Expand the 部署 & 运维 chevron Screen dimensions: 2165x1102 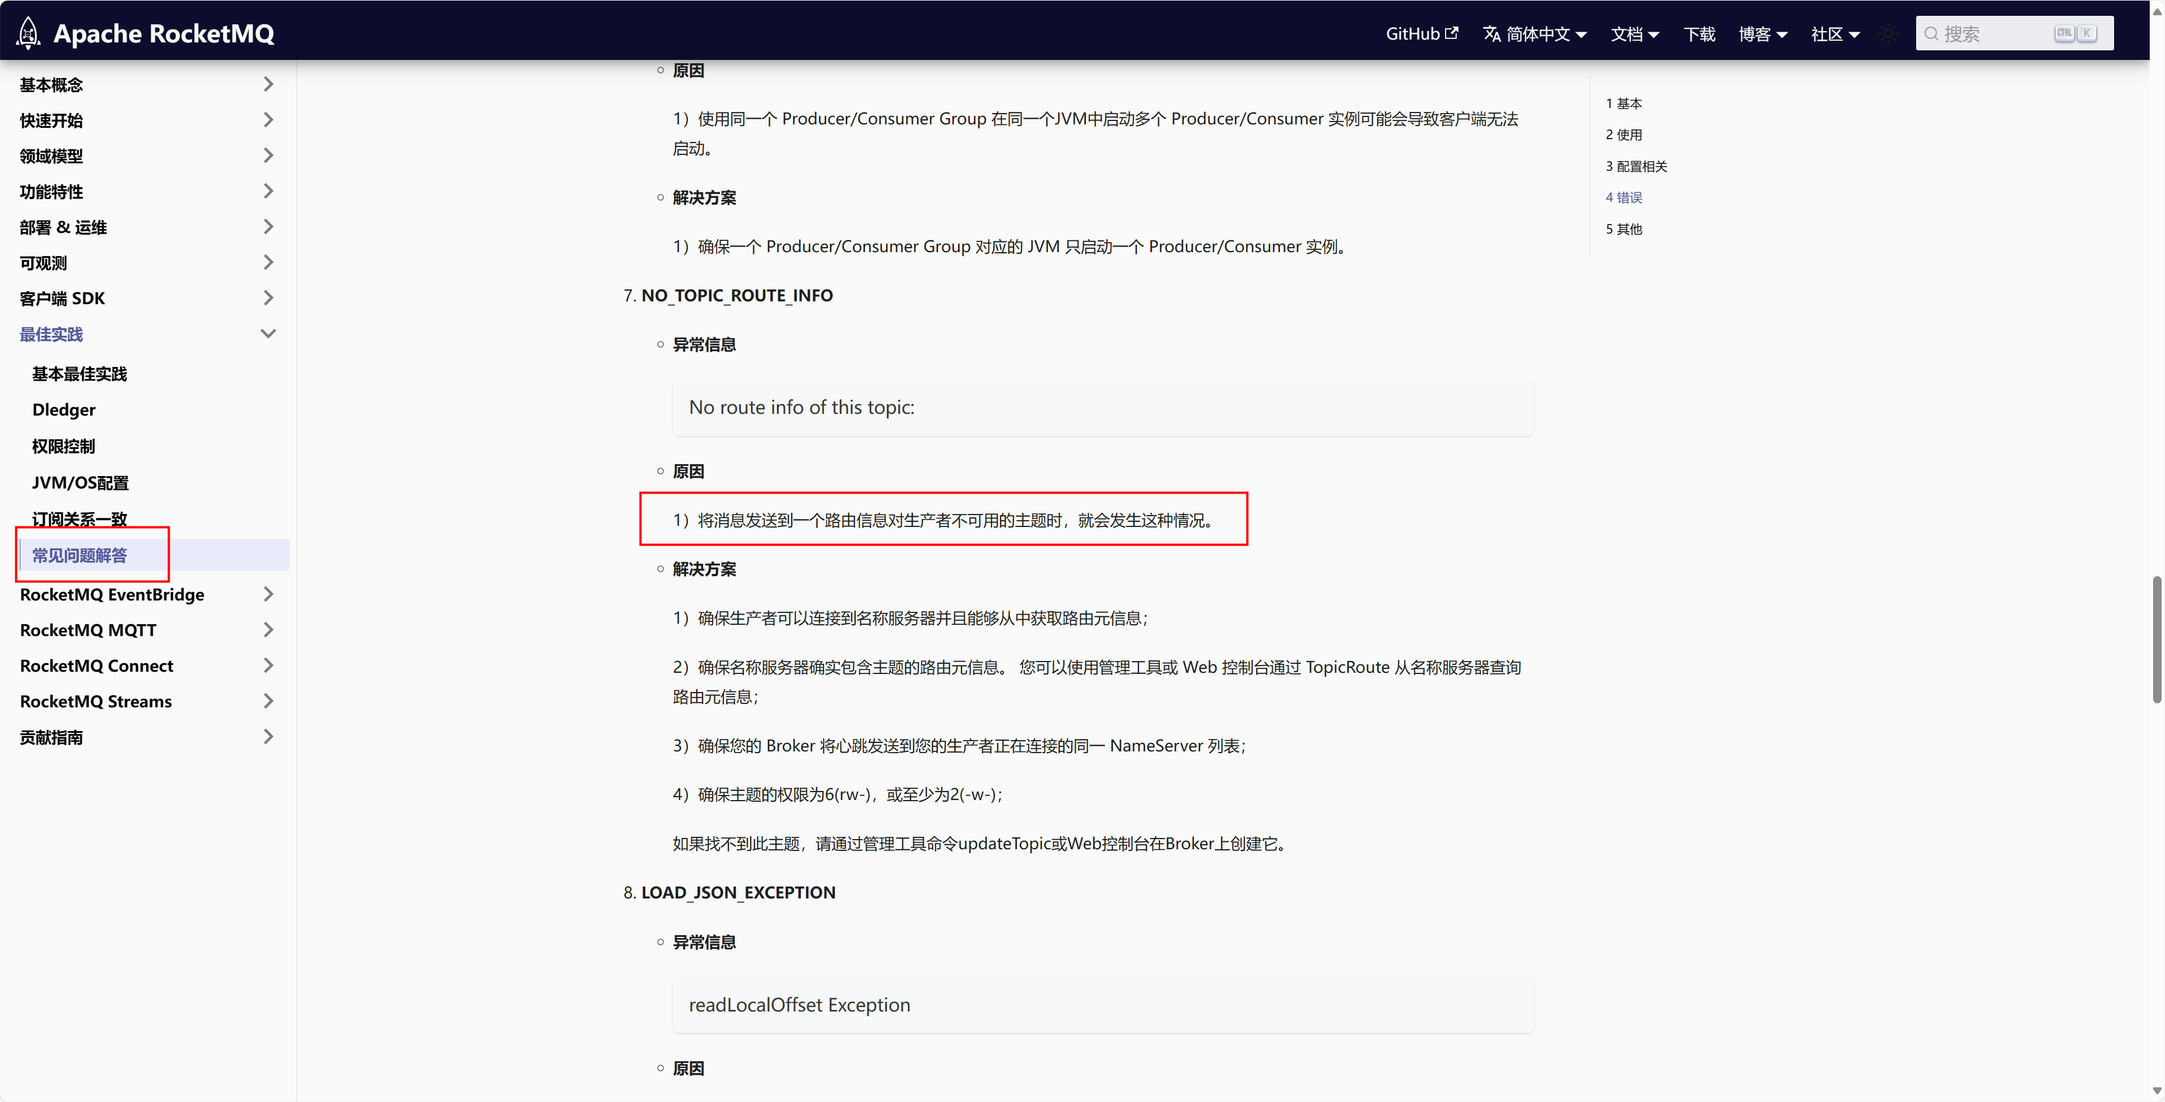point(268,227)
